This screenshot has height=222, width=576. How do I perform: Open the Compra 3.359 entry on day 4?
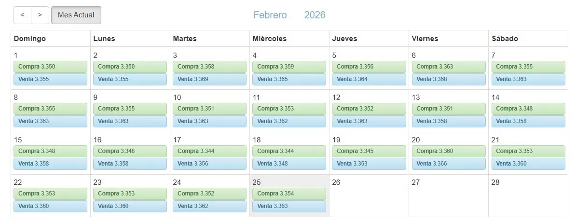[x=289, y=67]
